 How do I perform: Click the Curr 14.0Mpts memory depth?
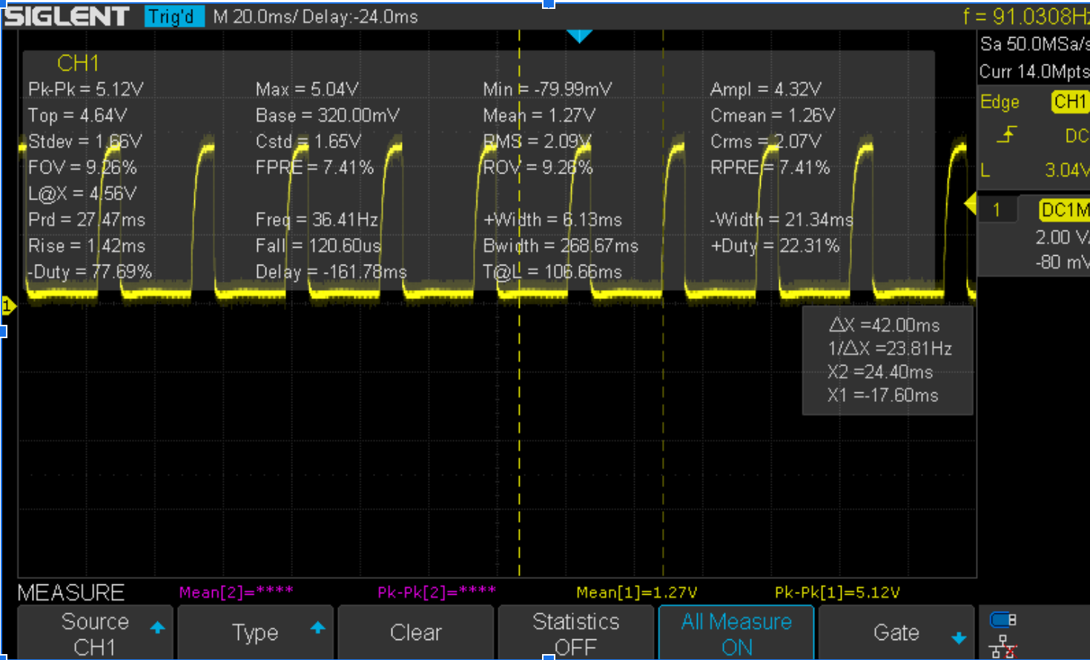pos(1034,71)
